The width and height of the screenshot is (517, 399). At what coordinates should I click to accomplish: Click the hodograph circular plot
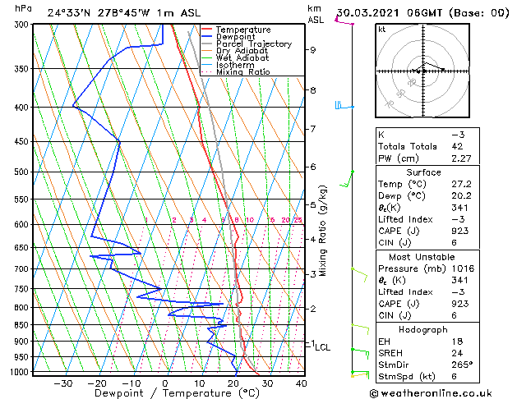[x=422, y=71]
